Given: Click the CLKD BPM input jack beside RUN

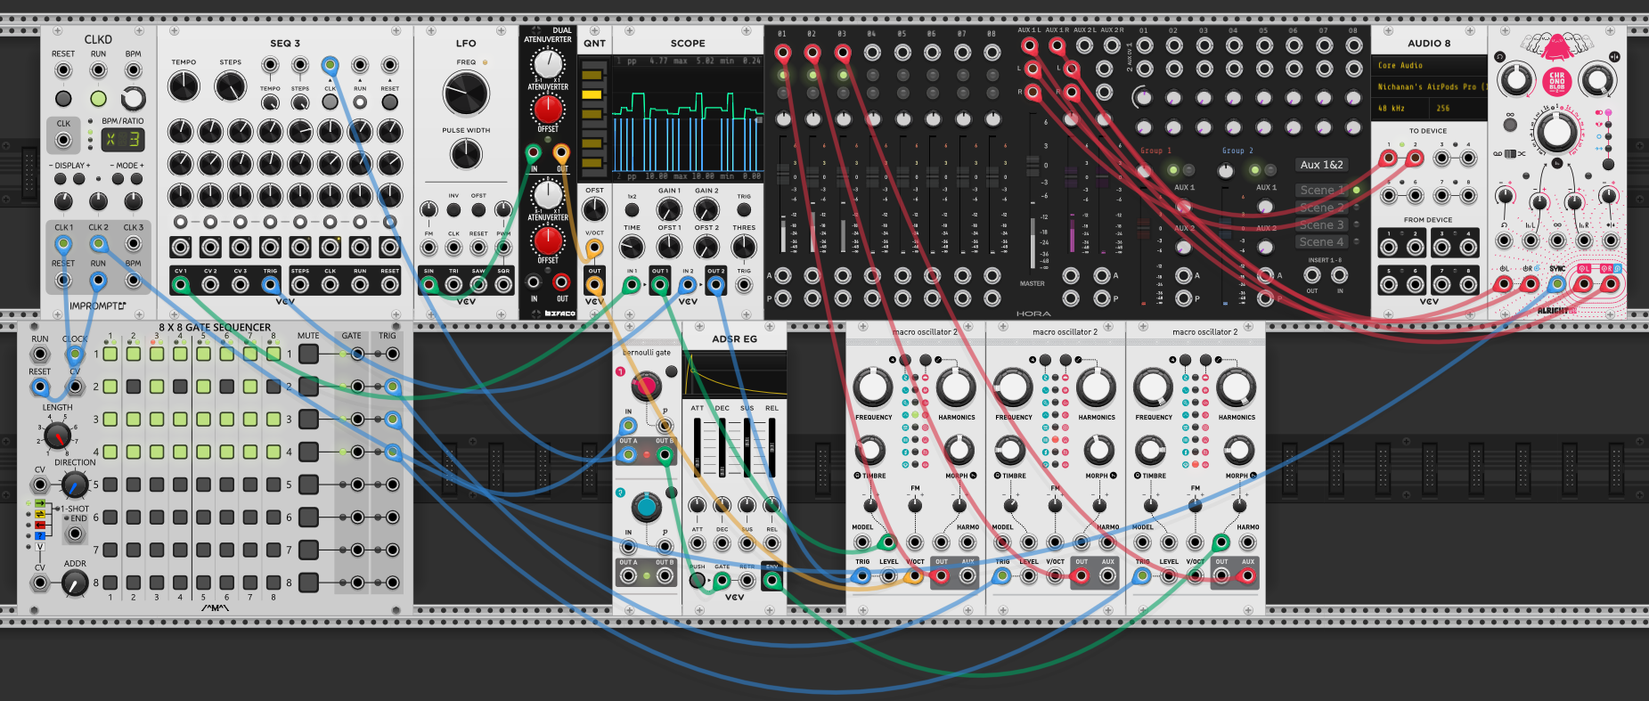Looking at the screenshot, I should 133,70.
